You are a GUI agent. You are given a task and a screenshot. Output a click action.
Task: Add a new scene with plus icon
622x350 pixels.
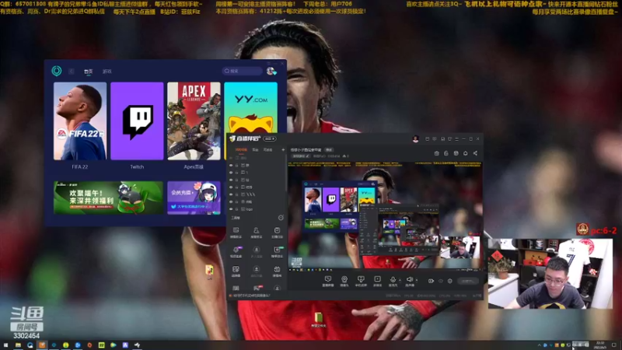[283, 150]
